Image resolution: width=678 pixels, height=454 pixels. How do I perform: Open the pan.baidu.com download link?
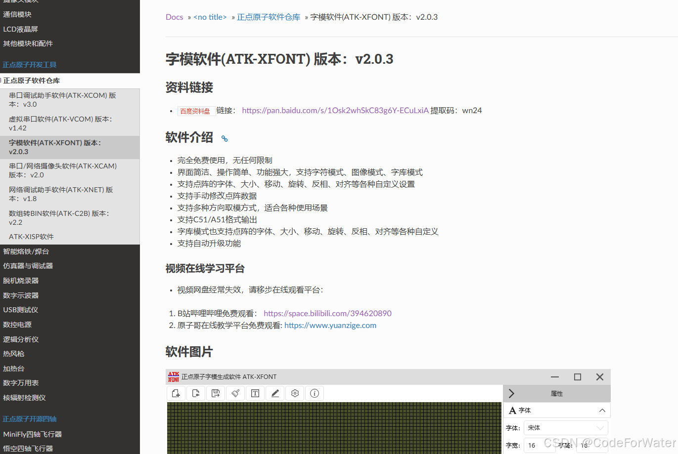[335, 111]
